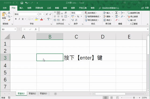
Task: Click the zoom slider handle
Action: (134, 98)
